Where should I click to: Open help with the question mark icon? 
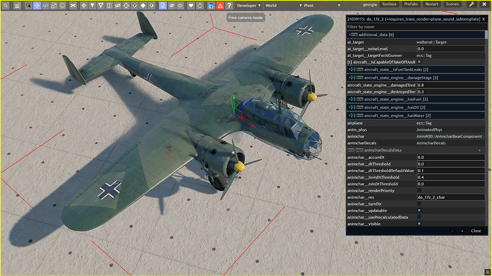(229, 5)
